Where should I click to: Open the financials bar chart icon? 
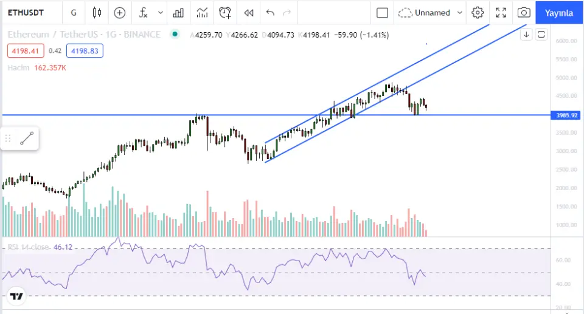[178, 13]
